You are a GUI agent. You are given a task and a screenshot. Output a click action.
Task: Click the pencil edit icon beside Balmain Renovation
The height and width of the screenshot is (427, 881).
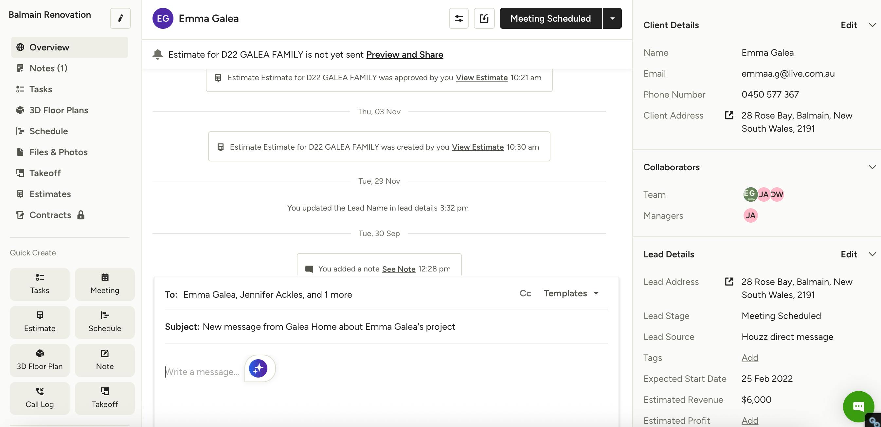[x=120, y=18]
